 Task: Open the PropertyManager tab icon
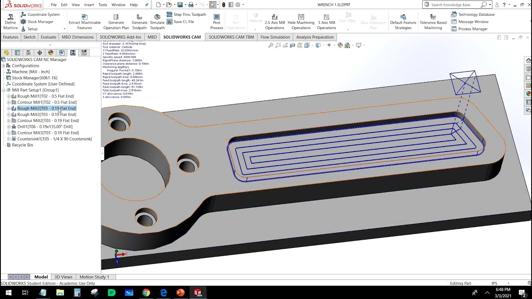17,53
